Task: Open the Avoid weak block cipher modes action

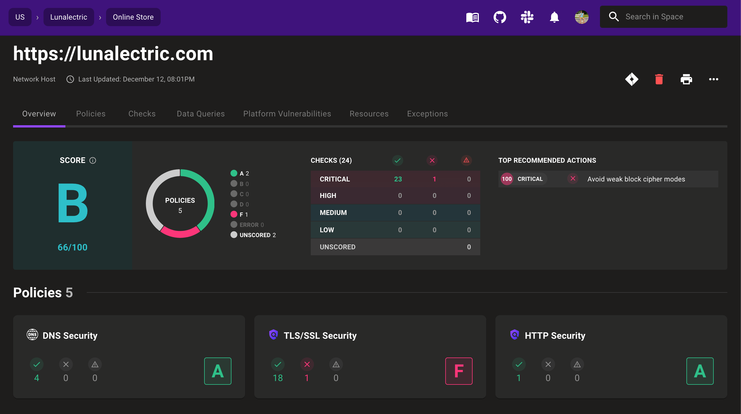Action: pyautogui.click(x=636, y=179)
